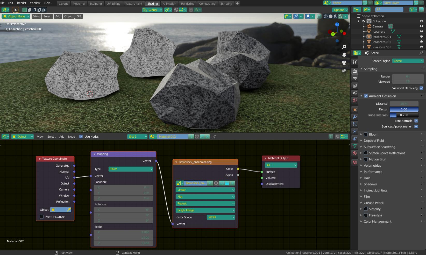Image resolution: width=426 pixels, height=255 pixels.
Task: Open the World properties tab
Action: pyautogui.click(x=355, y=100)
